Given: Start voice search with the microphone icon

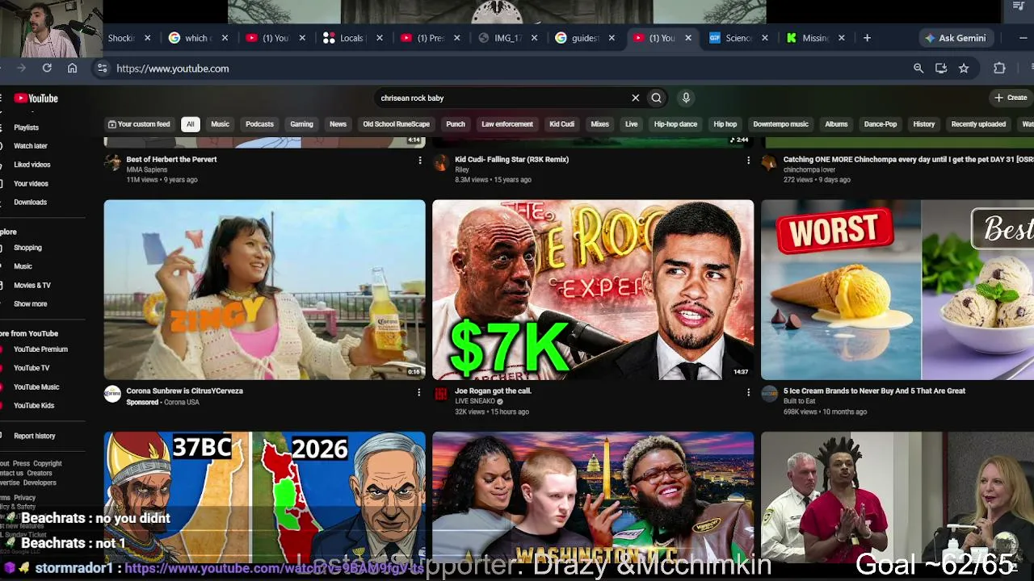Looking at the screenshot, I should 686,98.
